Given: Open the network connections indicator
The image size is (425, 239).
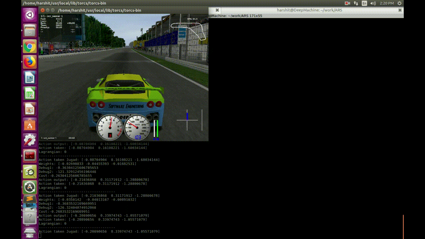Looking at the screenshot, I should point(356,3).
